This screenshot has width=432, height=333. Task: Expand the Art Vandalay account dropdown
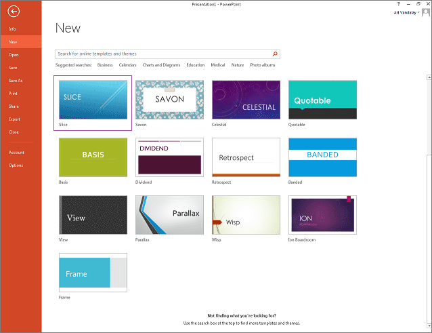[x=418, y=12]
